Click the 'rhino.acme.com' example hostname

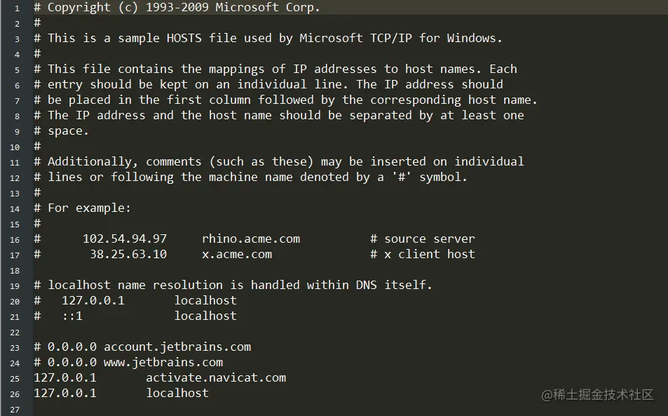click(x=251, y=239)
